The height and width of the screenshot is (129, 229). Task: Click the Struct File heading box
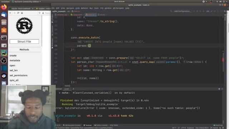point(24,42)
